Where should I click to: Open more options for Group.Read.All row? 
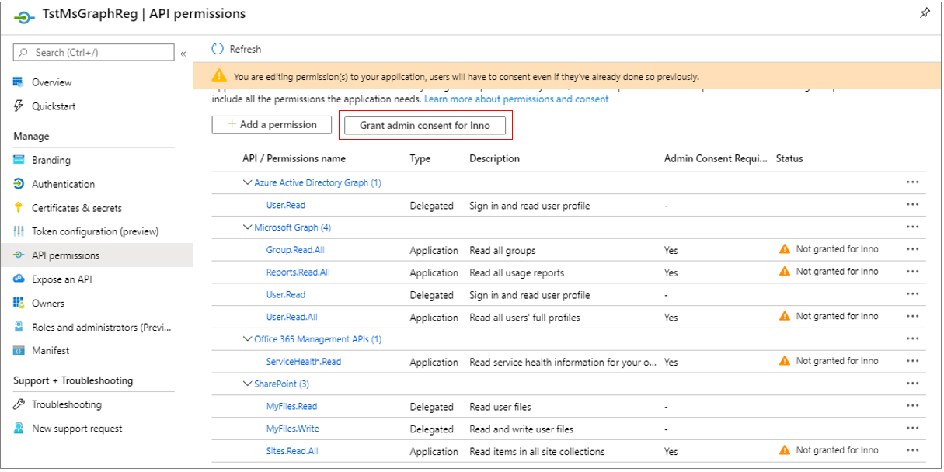pyautogui.click(x=912, y=250)
